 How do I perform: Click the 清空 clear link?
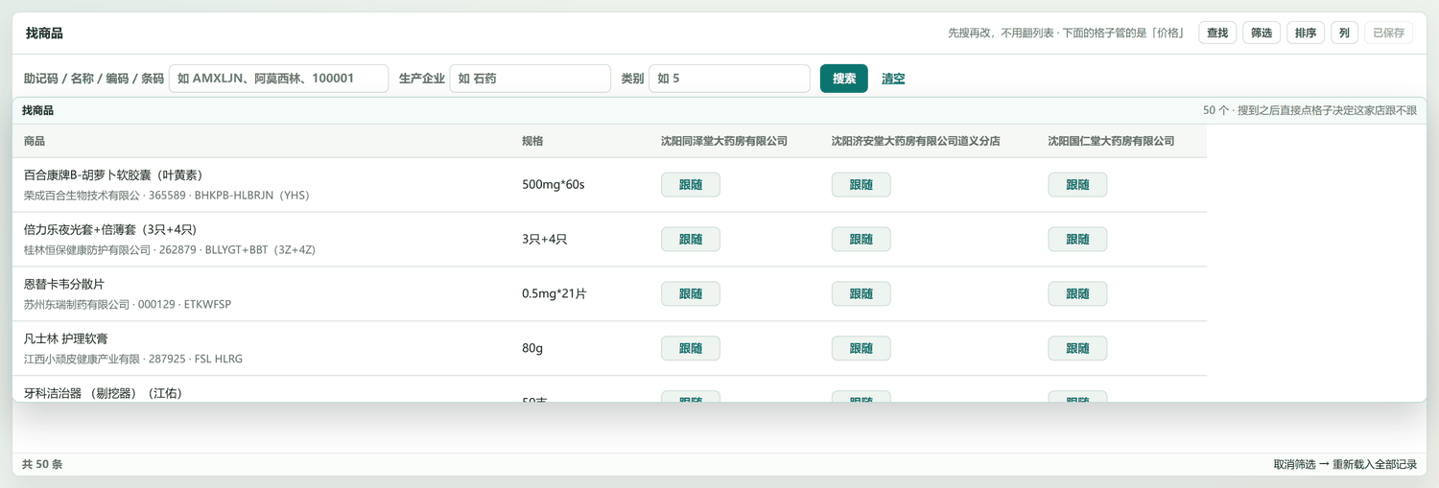point(893,79)
